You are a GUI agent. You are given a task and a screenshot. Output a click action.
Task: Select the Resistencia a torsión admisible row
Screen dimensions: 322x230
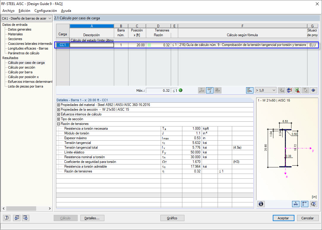coord(155,166)
